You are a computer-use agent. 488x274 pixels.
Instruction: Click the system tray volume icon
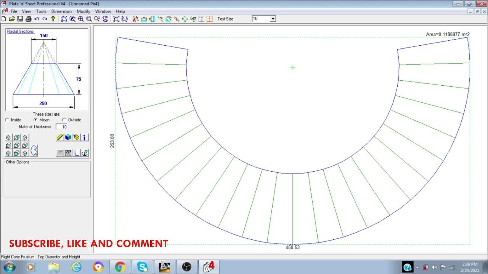point(434,267)
